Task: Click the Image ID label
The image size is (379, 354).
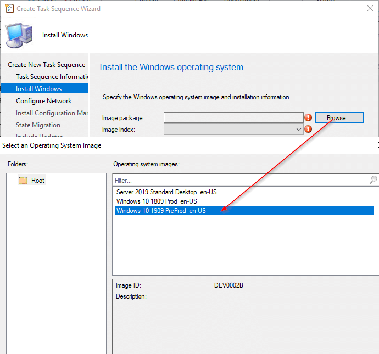Action: (129, 285)
